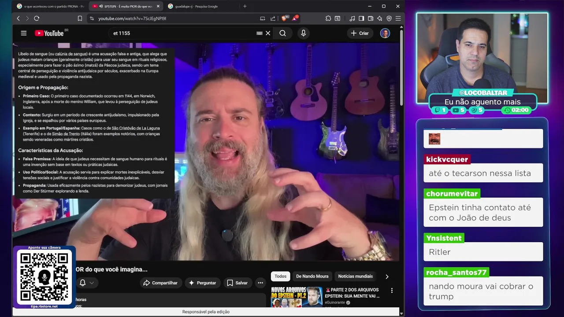The image size is (564, 317).
Task: Open the Leo AI sparkle icon
Action: (380, 18)
